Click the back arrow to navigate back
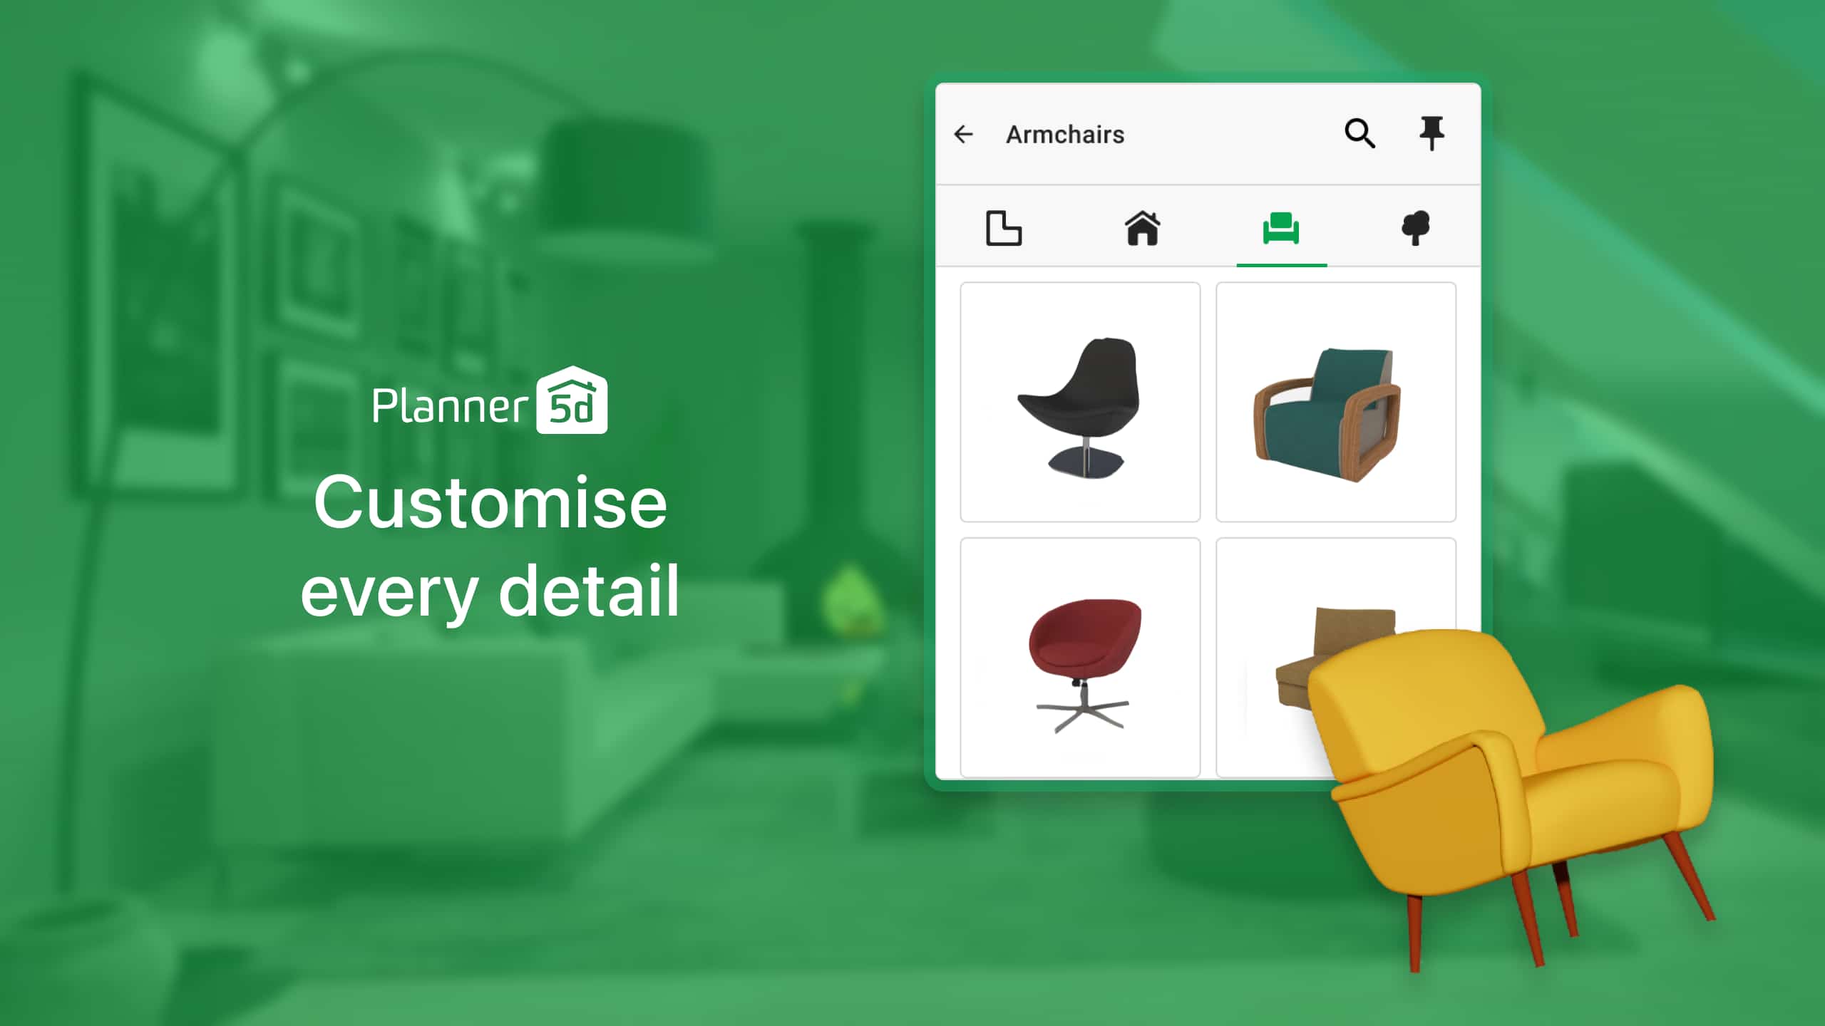 964,133
